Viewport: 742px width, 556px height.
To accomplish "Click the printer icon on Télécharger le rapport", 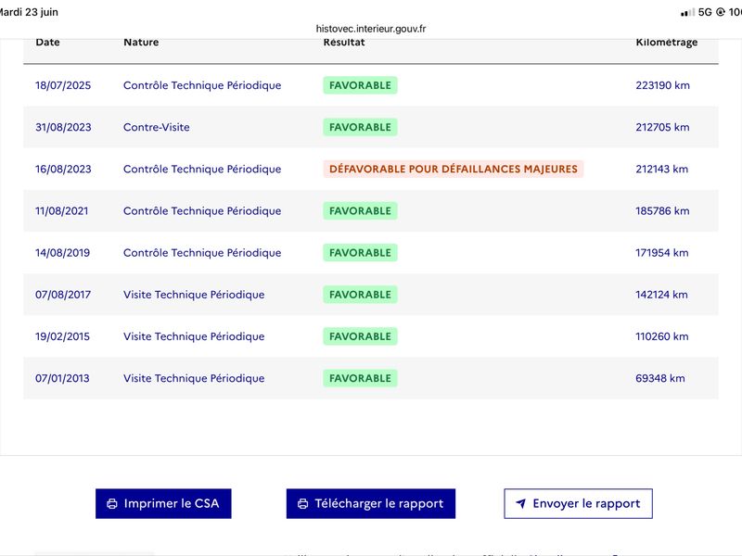I will [303, 503].
